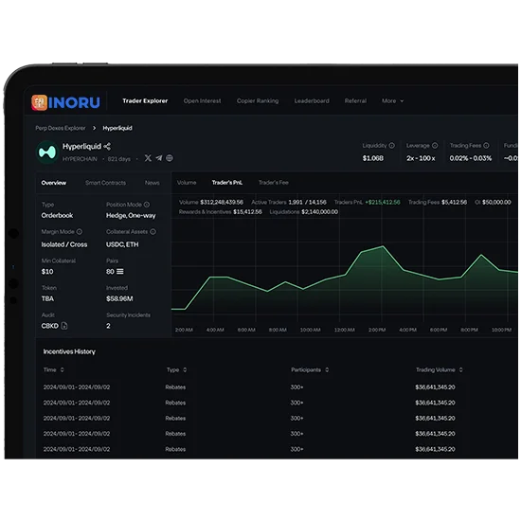The height and width of the screenshot is (521, 521).
Task: Show Position Mode info icon
Action: 147,205
